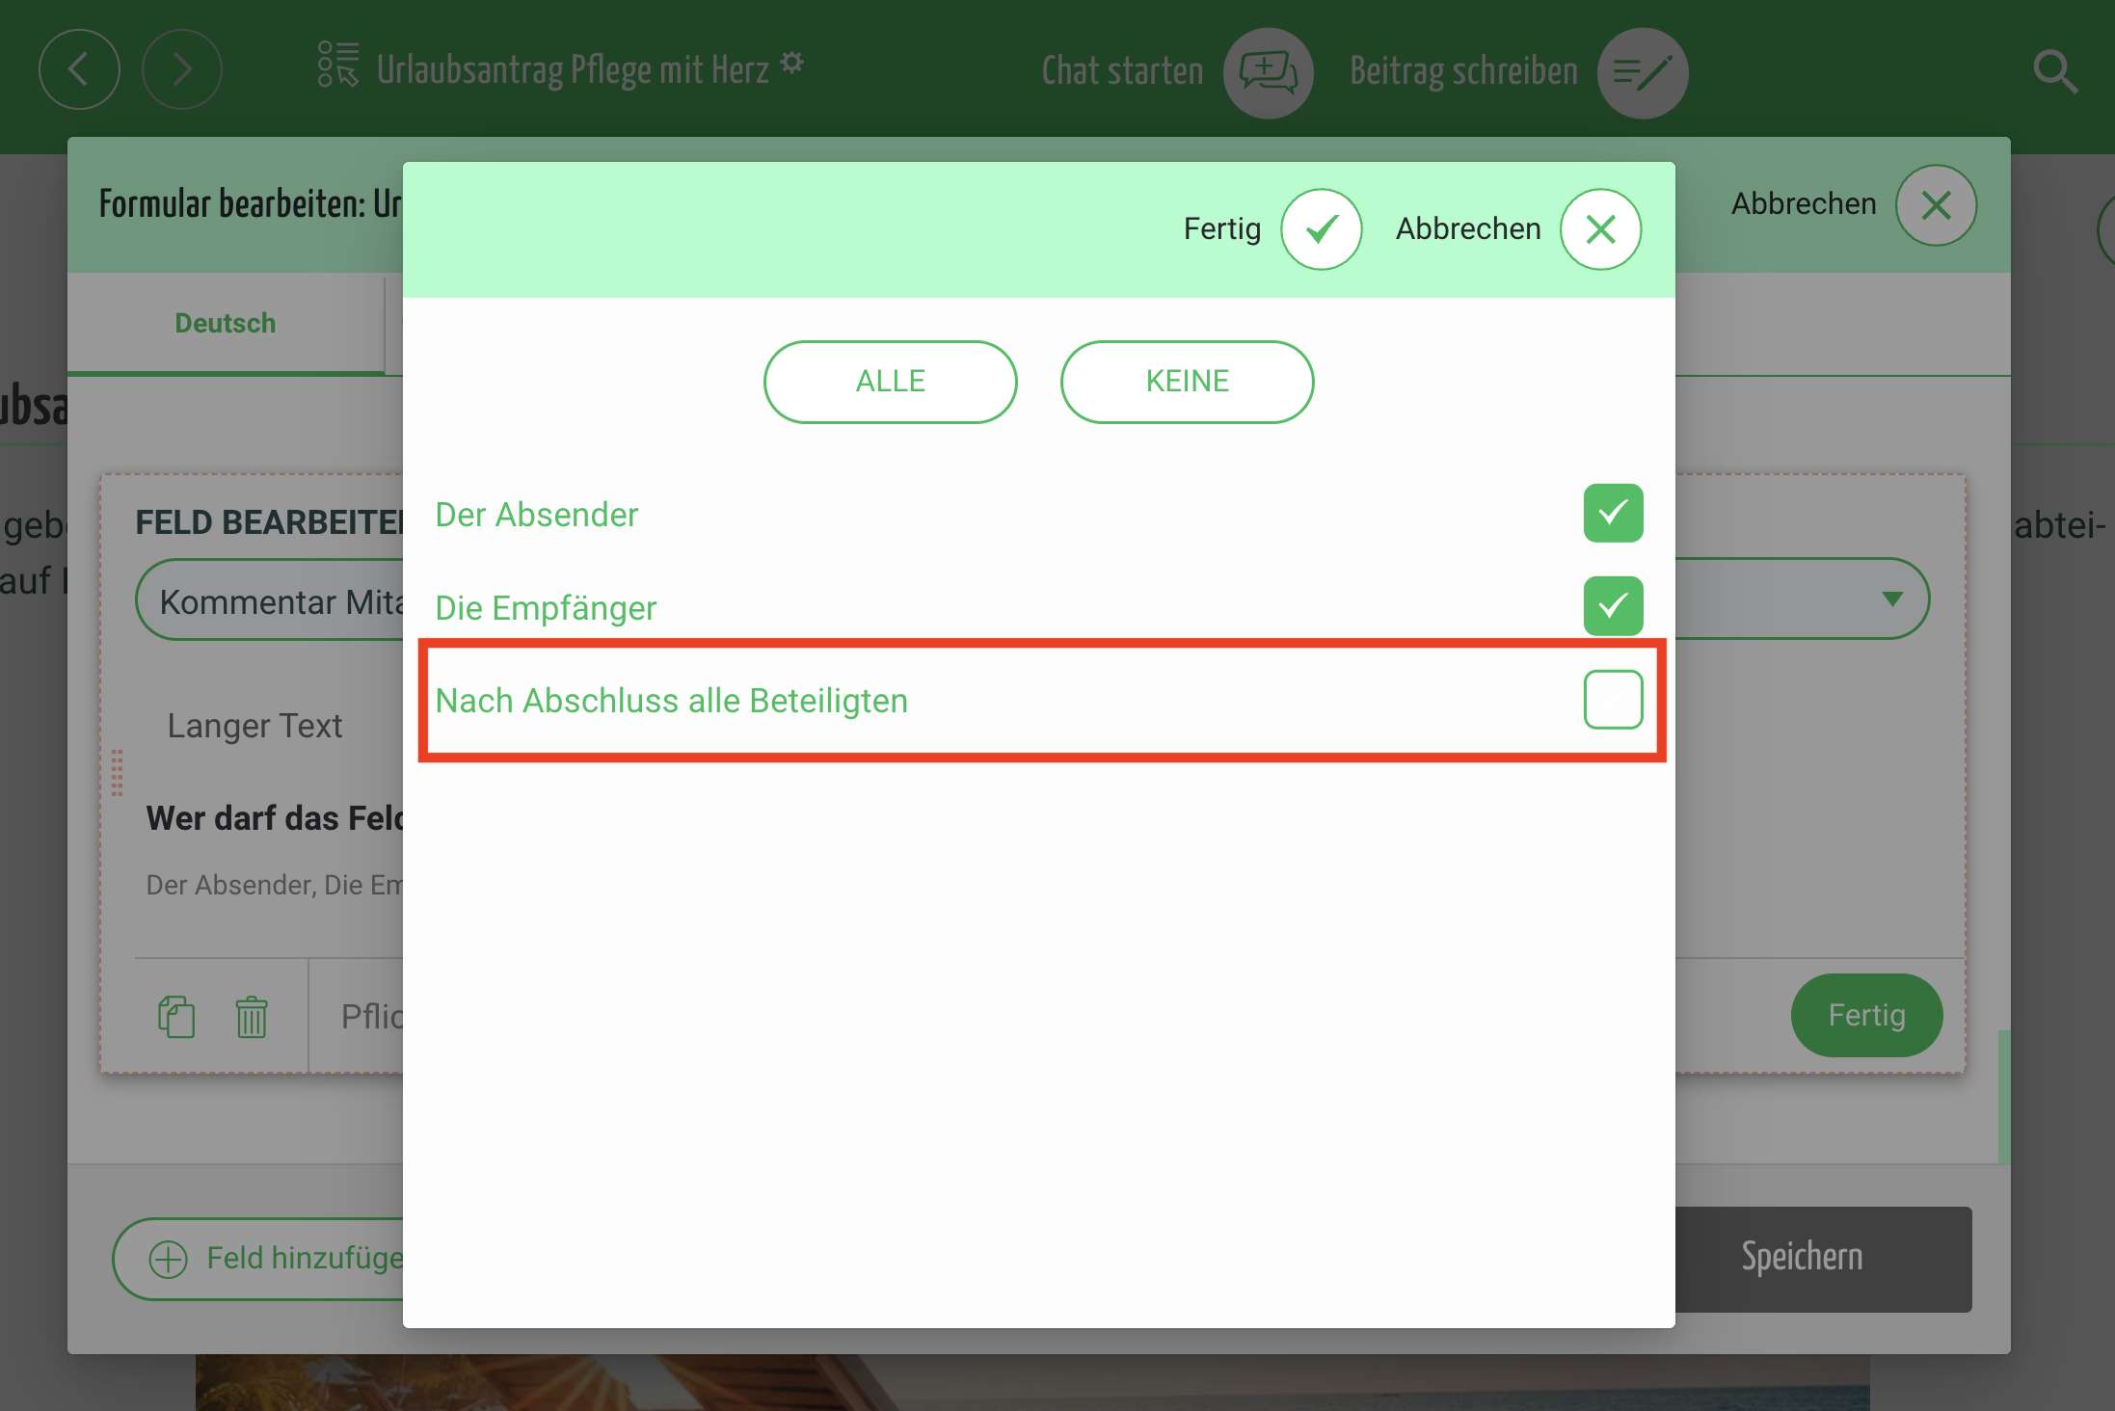Click the back navigation arrow icon
The height and width of the screenshot is (1411, 2115).
(79, 69)
